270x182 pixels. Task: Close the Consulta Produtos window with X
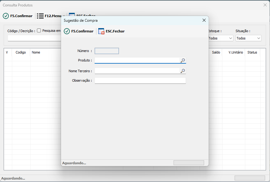[x=265, y=5]
